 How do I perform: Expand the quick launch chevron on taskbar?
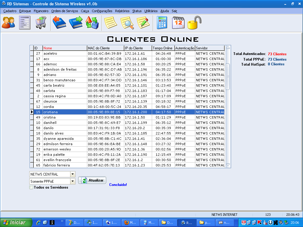[62, 221]
